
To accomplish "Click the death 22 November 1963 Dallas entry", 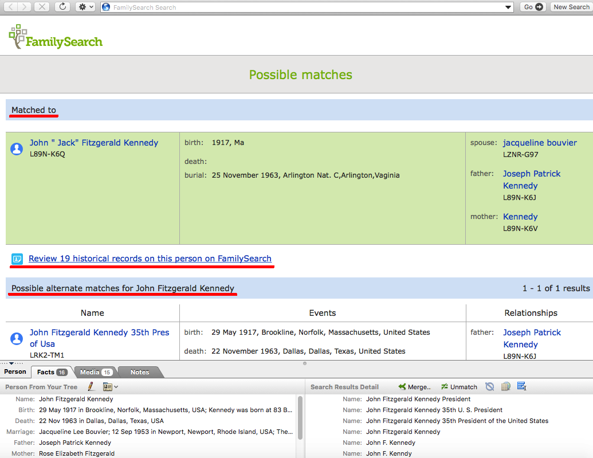I will click(x=308, y=351).
